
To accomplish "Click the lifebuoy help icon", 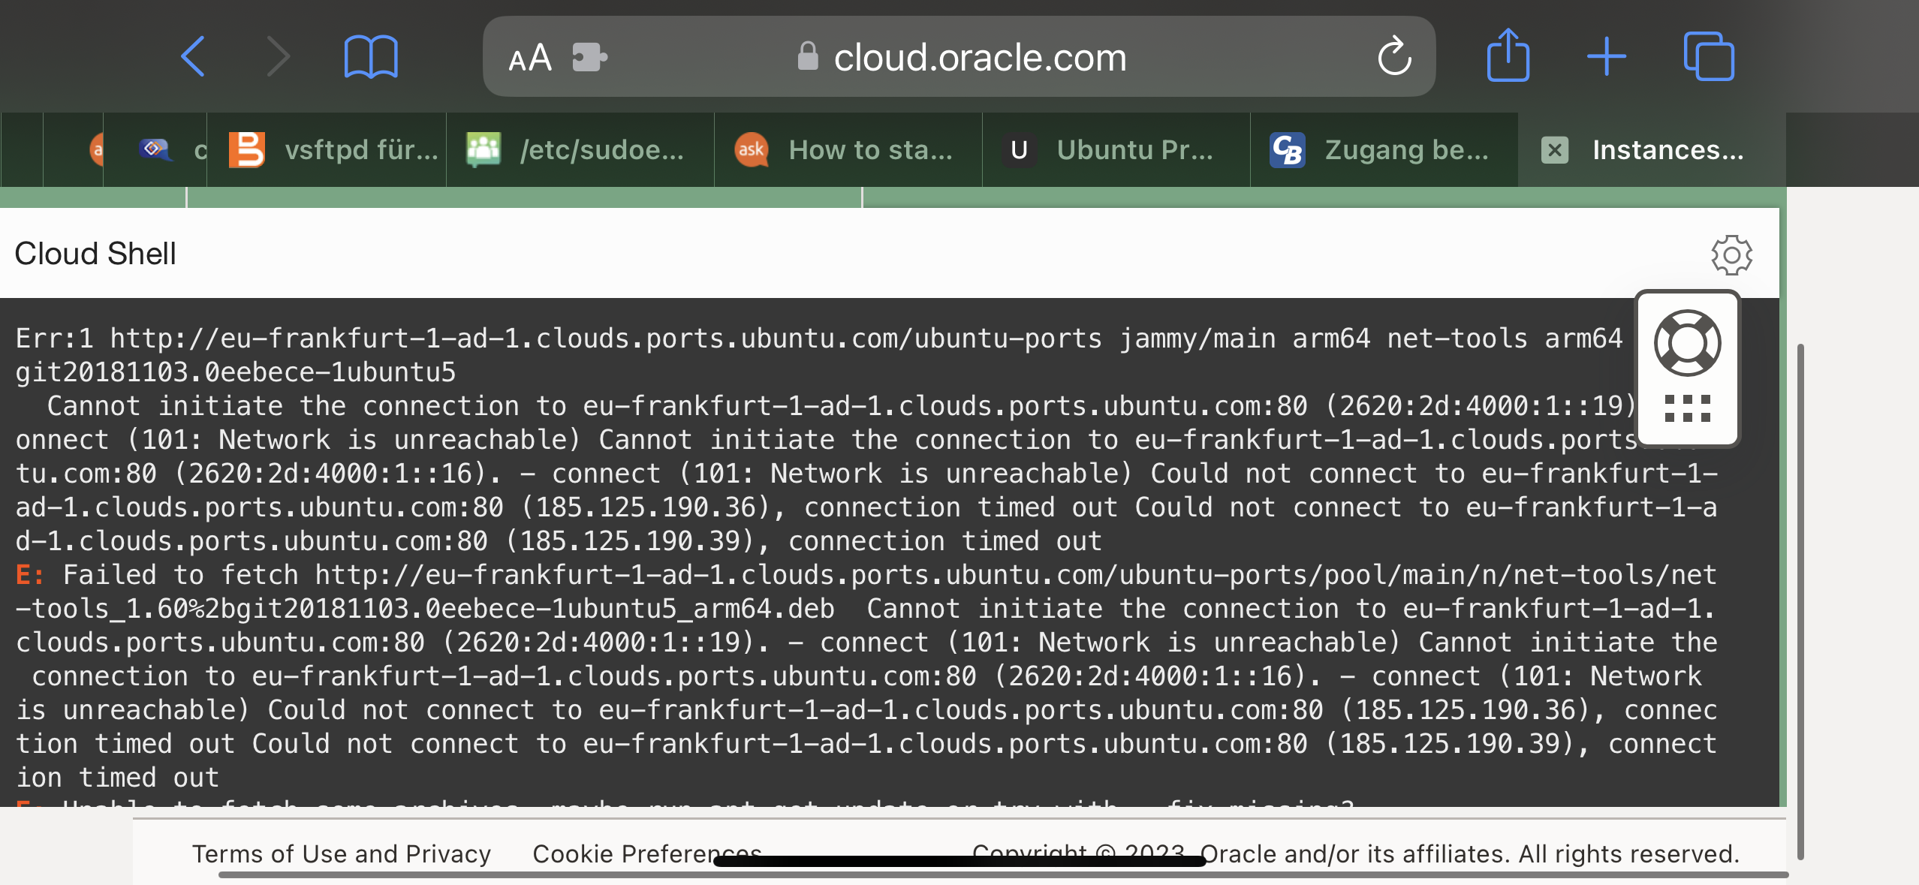I will pyautogui.click(x=1688, y=343).
